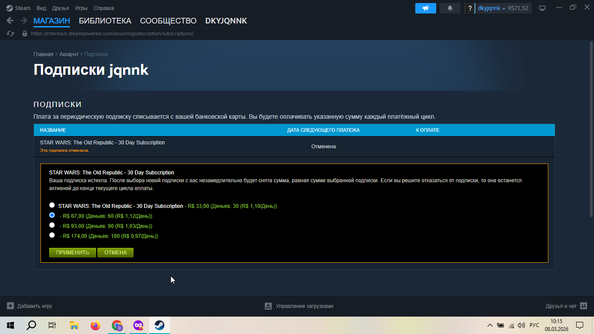Image resolution: width=594 pixels, height=334 pixels.
Task: Switch to the СООБЩЕСТВО tab
Action: (168, 21)
